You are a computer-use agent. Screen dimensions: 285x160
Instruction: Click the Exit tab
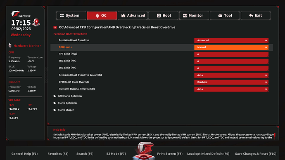(256, 16)
